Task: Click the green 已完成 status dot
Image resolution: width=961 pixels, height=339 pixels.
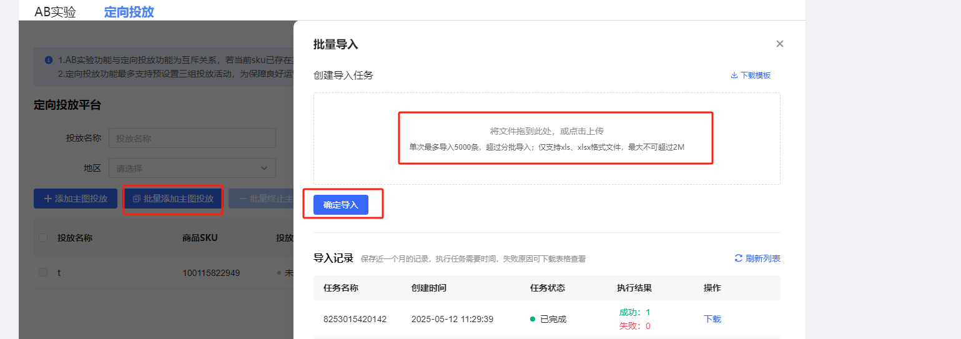Action: (x=533, y=319)
